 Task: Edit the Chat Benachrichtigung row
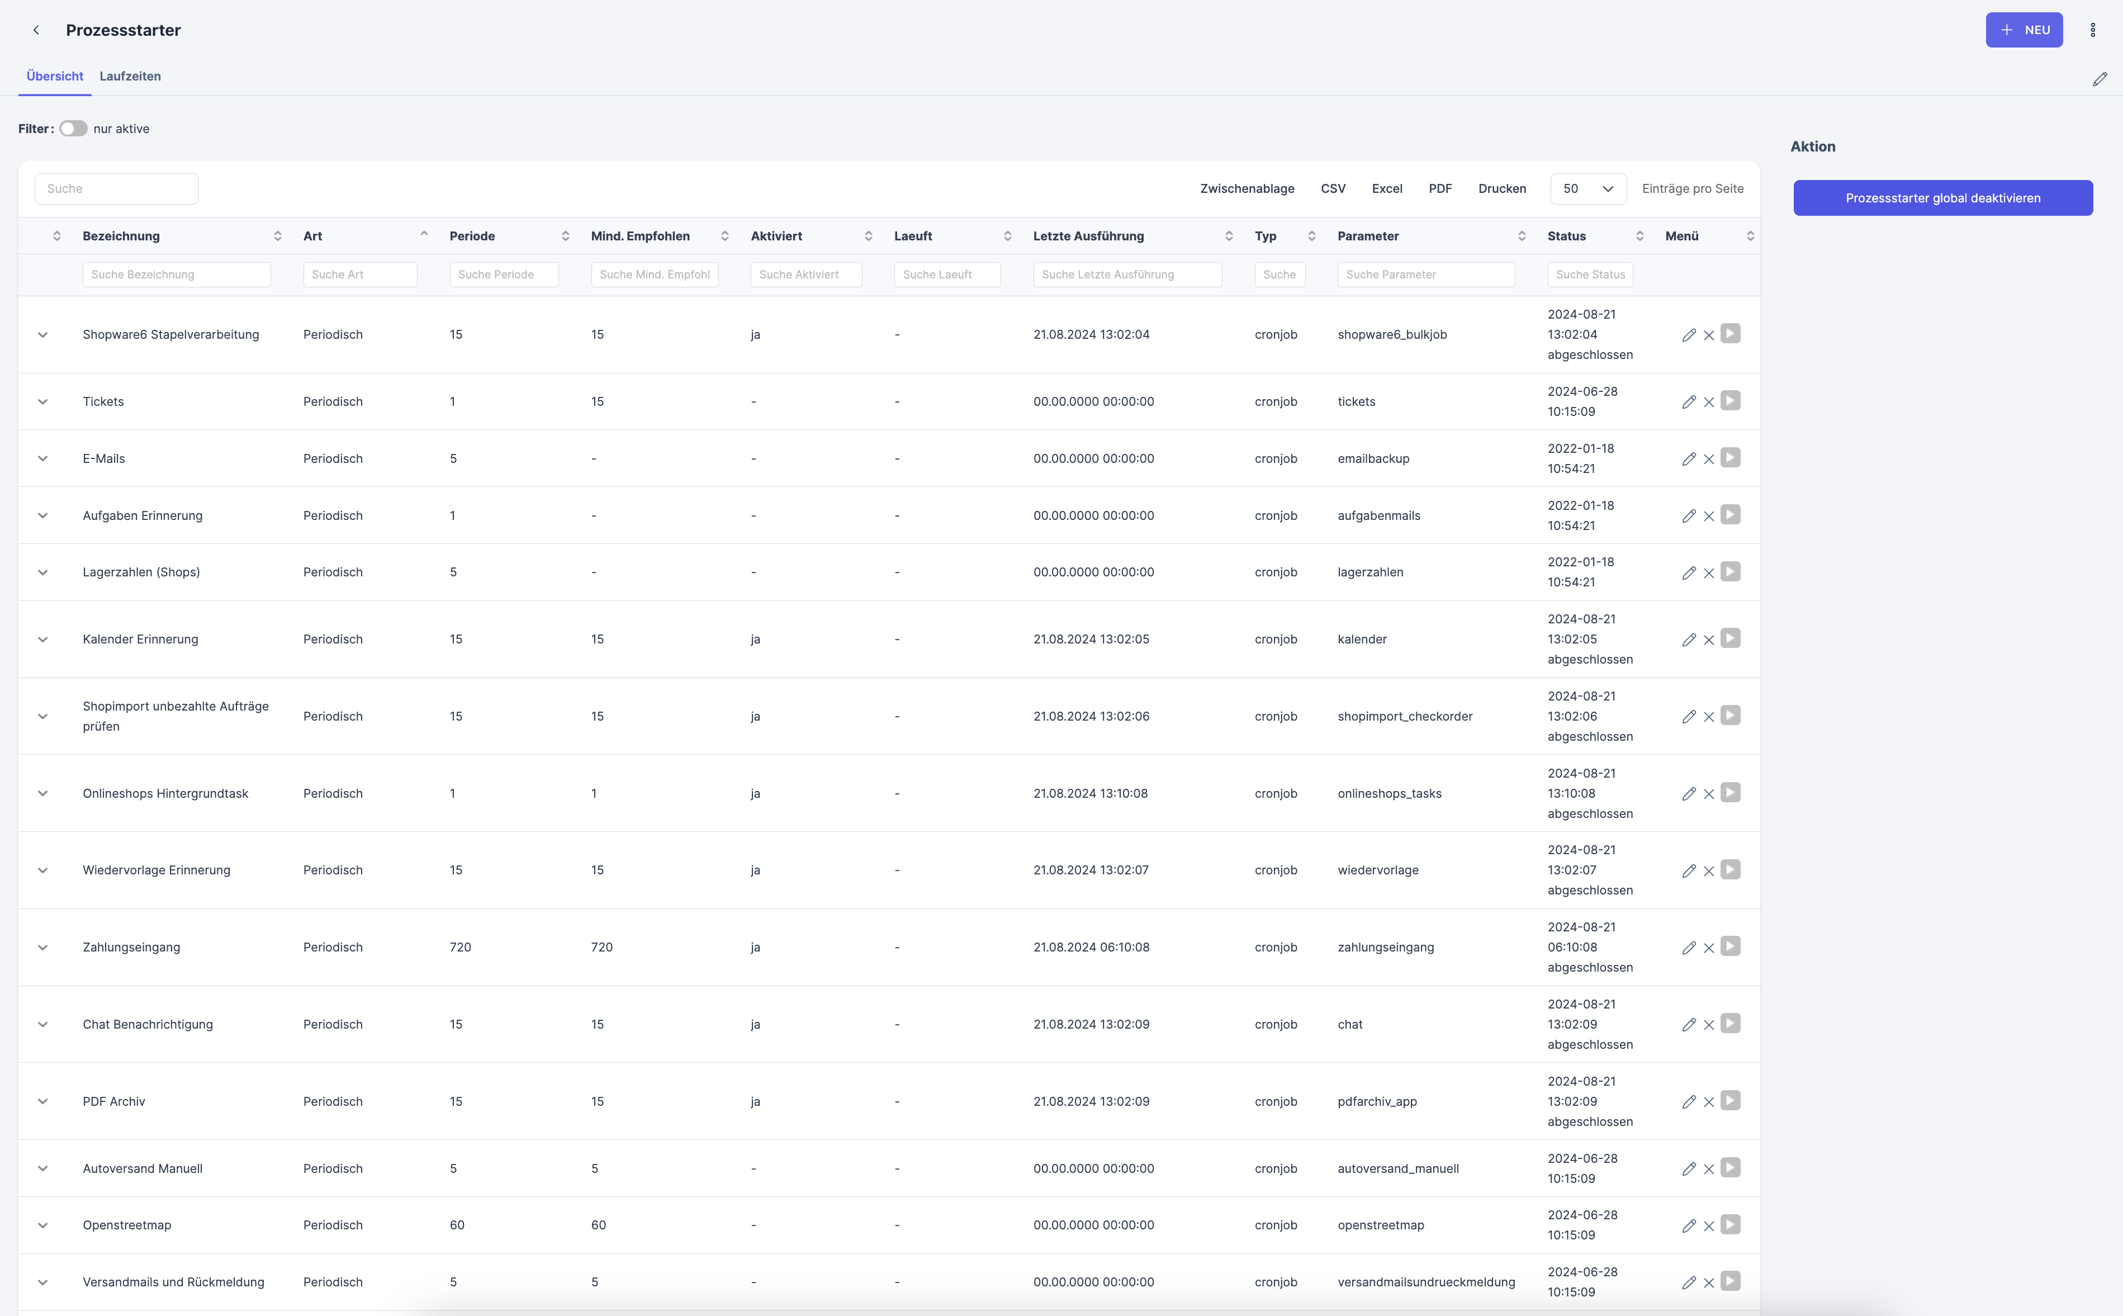tap(1689, 1025)
